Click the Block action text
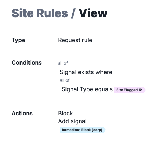 [65, 113]
